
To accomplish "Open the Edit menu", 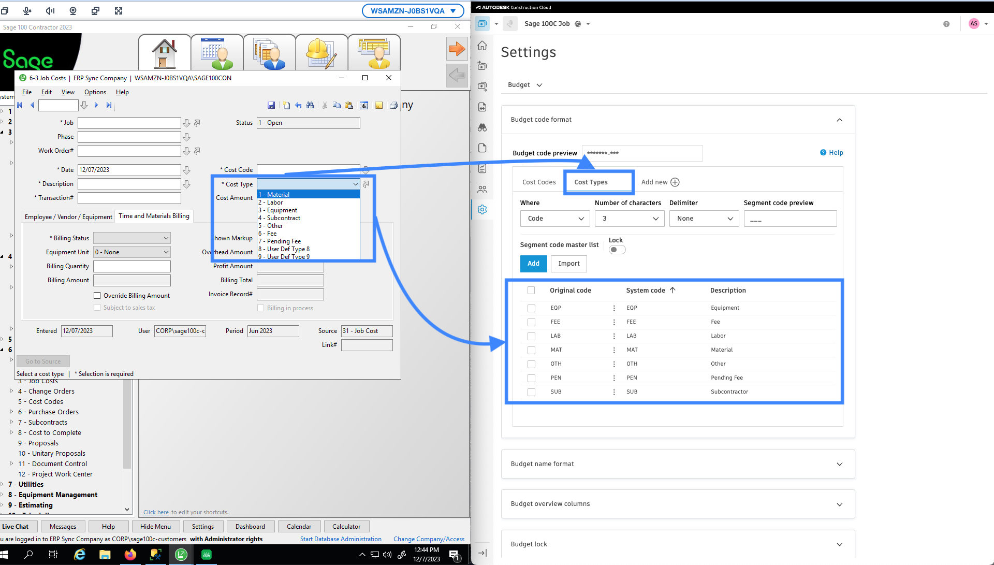I will 47,92.
